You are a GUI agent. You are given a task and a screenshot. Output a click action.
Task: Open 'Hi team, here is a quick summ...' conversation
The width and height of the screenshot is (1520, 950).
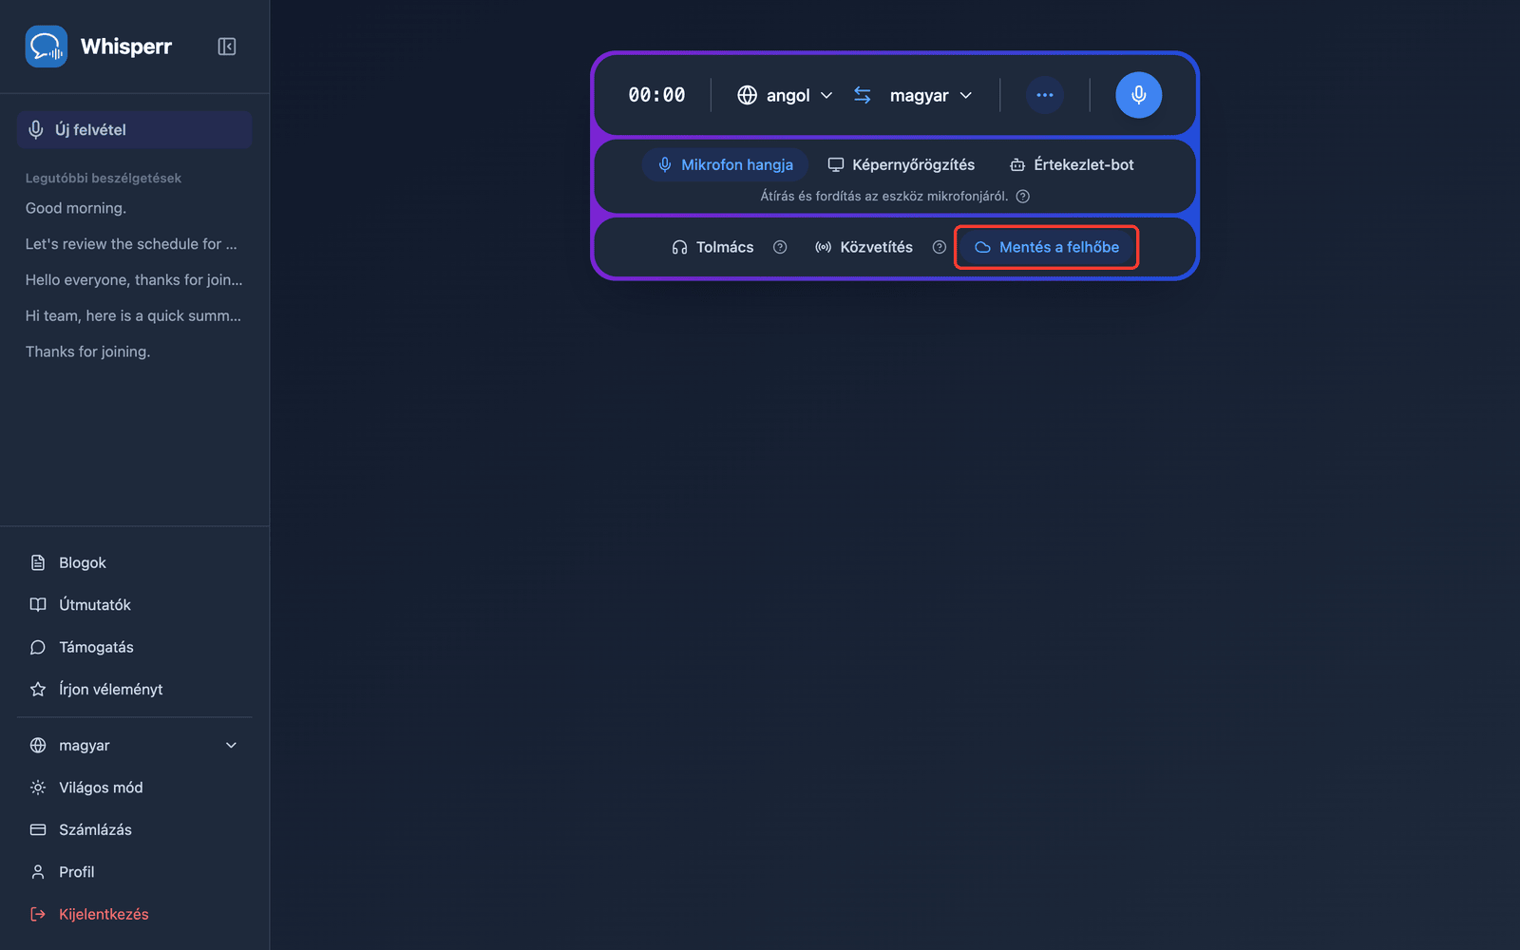pos(133,315)
